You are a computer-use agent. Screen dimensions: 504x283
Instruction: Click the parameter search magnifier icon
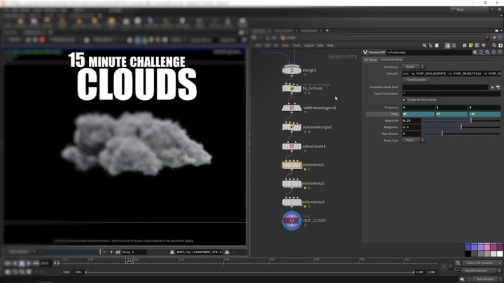click(488, 52)
